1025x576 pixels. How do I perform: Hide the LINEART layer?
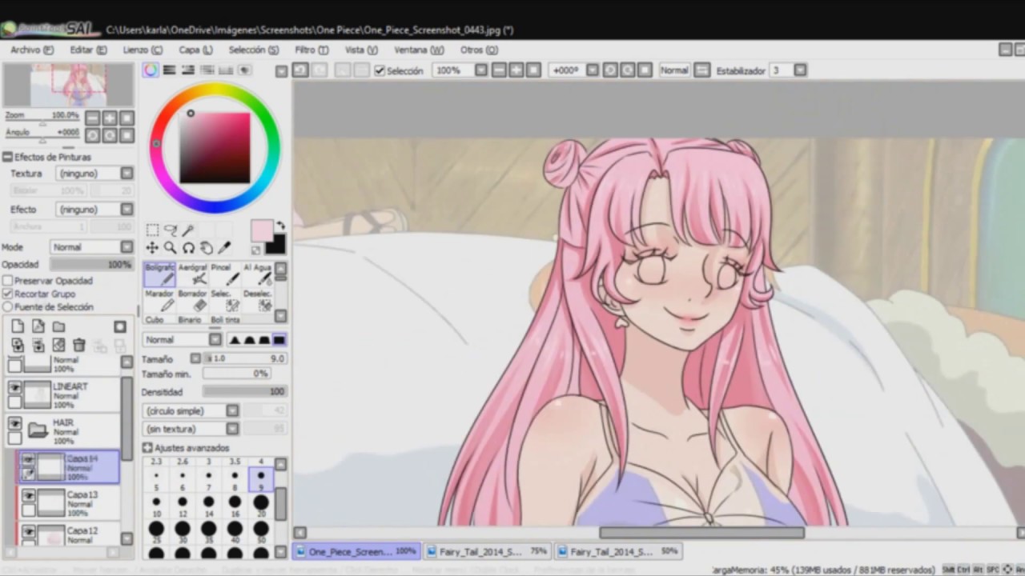pyautogui.click(x=14, y=387)
